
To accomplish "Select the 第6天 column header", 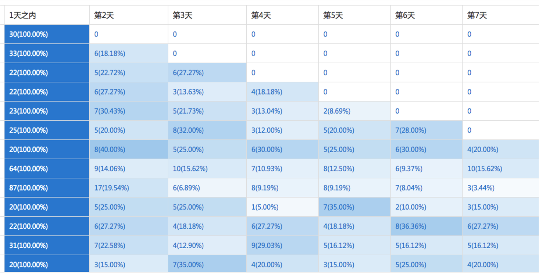I will point(405,15).
